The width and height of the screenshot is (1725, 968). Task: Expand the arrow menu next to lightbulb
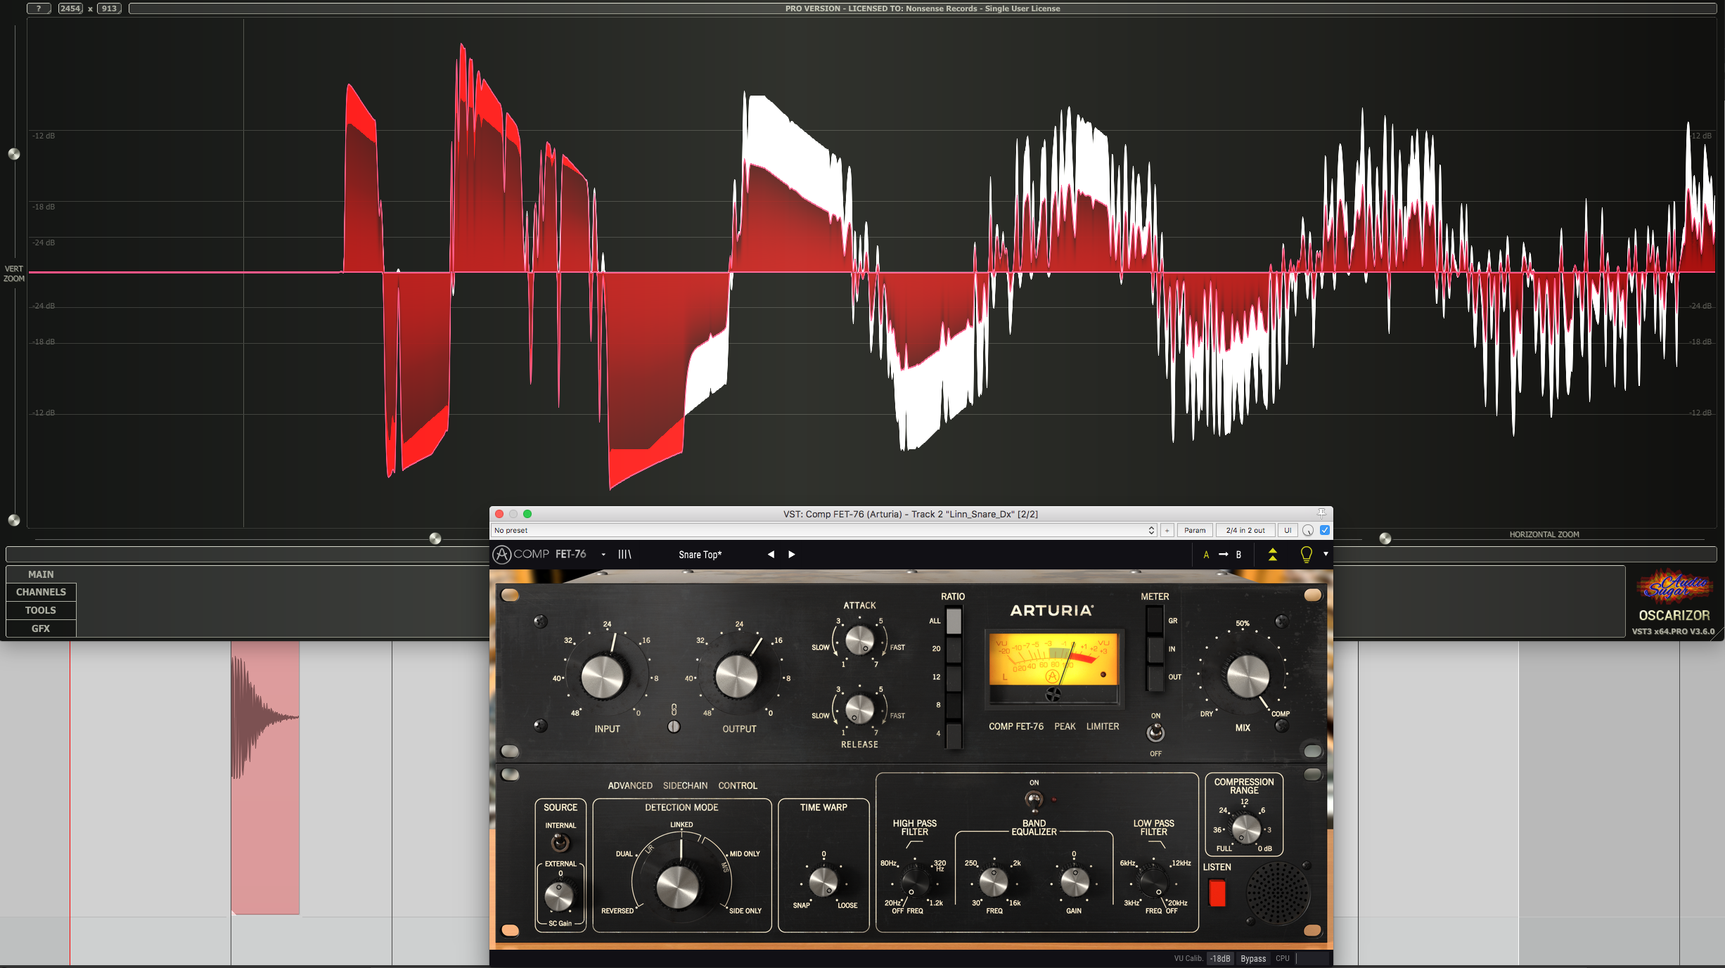point(1326,555)
